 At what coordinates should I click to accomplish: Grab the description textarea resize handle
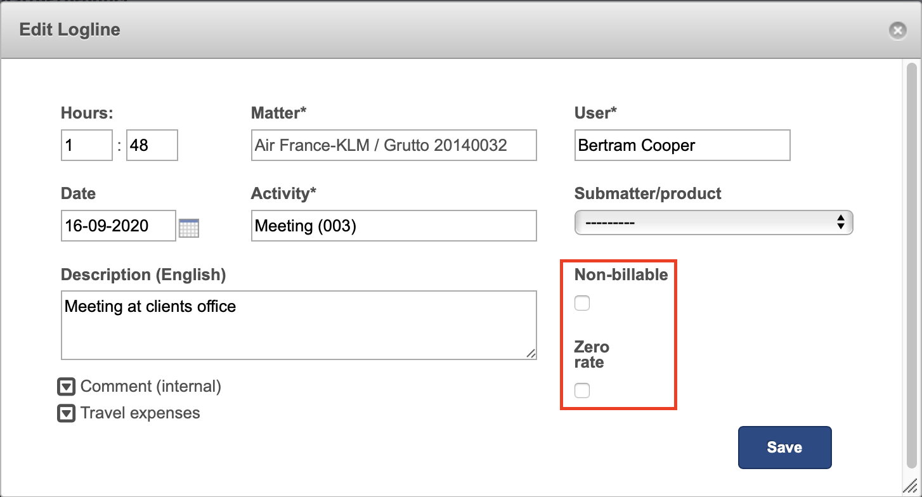(531, 354)
